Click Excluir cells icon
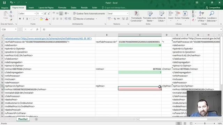223x125 pixels. (x=178, y=14)
